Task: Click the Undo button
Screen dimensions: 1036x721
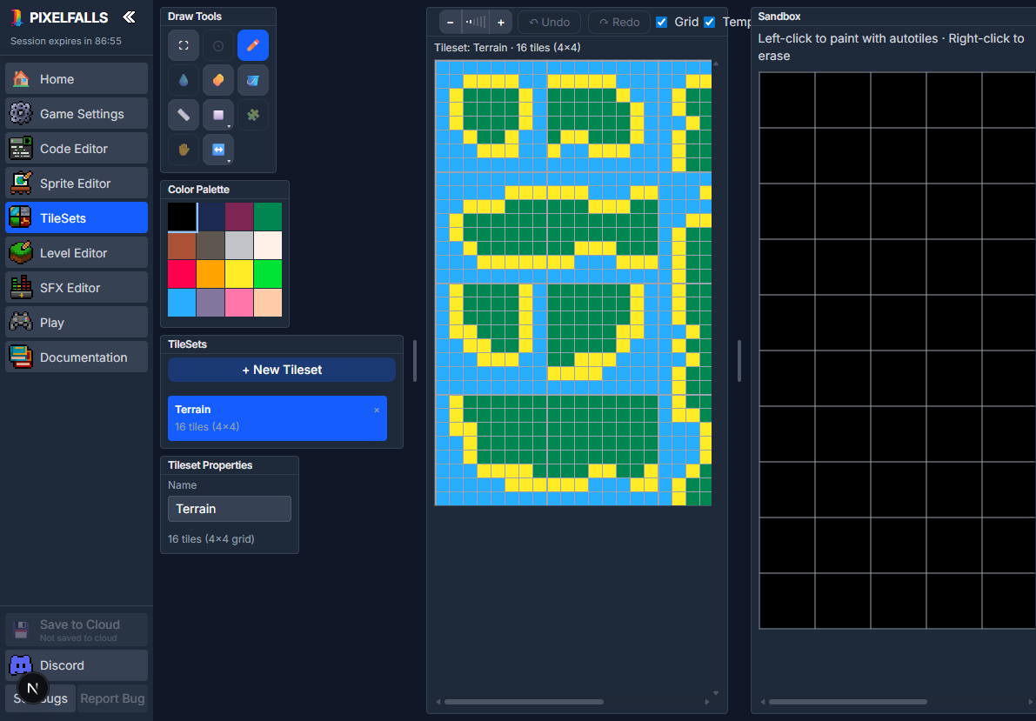Action: coord(549,22)
